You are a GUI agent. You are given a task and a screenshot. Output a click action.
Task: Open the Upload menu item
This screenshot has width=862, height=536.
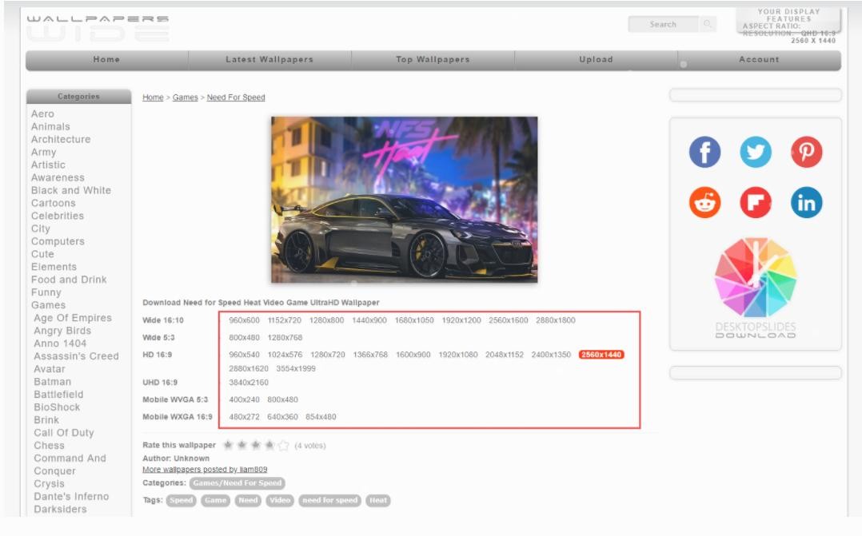[x=596, y=60]
